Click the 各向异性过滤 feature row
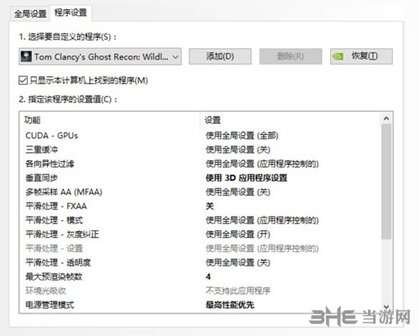Image resolution: width=419 pixels, height=336 pixels. (x=200, y=163)
